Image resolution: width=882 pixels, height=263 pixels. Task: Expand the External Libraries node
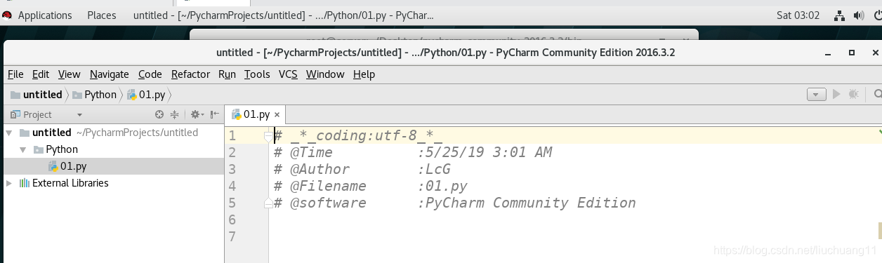pyautogui.click(x=8, y=183)
